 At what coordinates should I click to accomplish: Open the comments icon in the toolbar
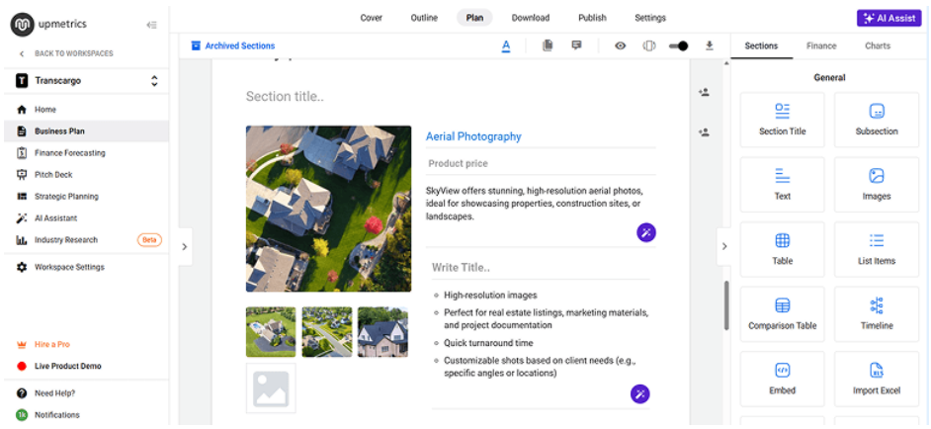(576, 45)
